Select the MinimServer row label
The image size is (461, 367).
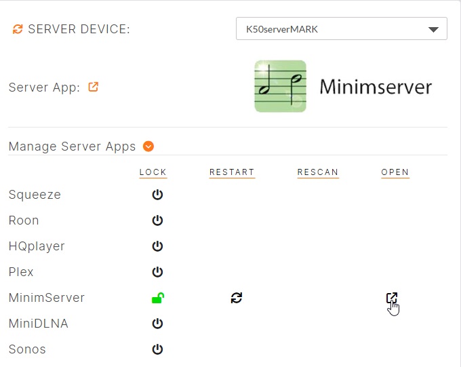tap(47, 298)
